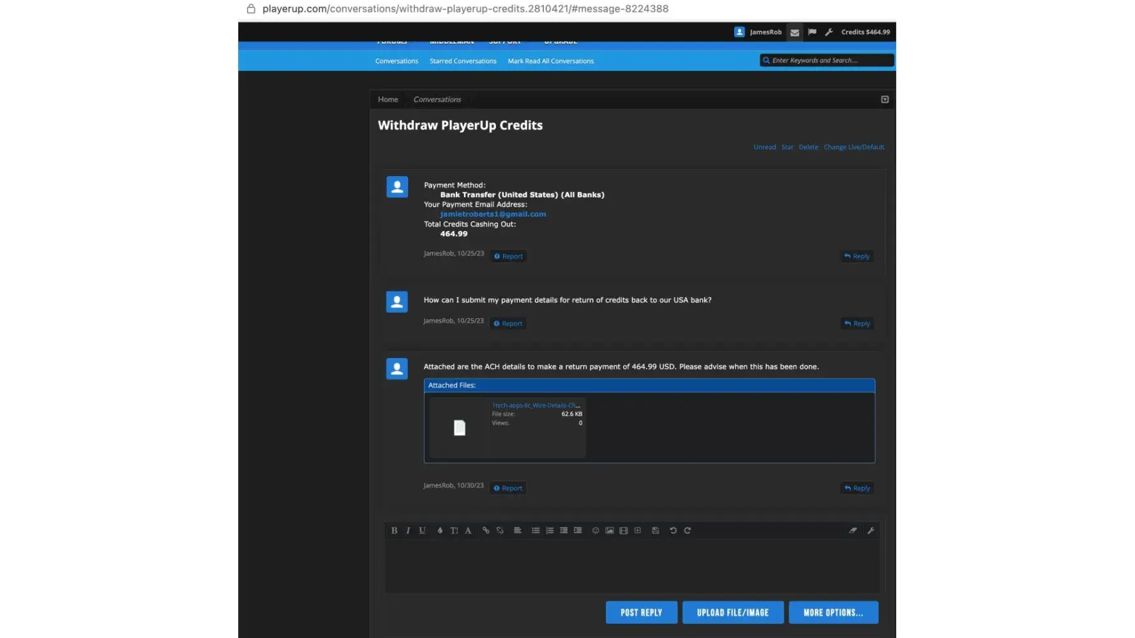Open the alerts flag icon

(812, 32)
